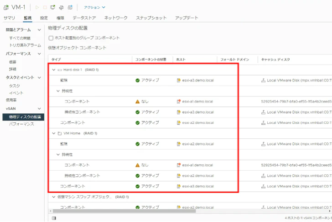Click host icon in VM Home 監視 row
332x222 pixels.
pos(179,144)
